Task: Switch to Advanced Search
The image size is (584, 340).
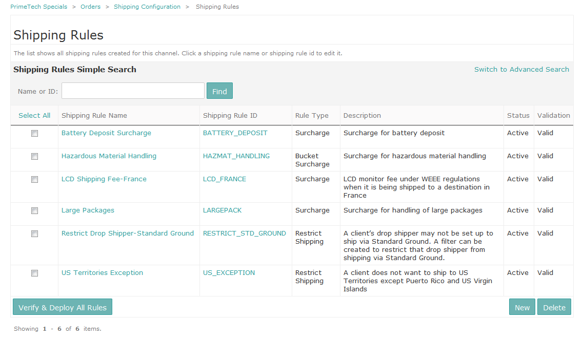Action: [521, 69]
